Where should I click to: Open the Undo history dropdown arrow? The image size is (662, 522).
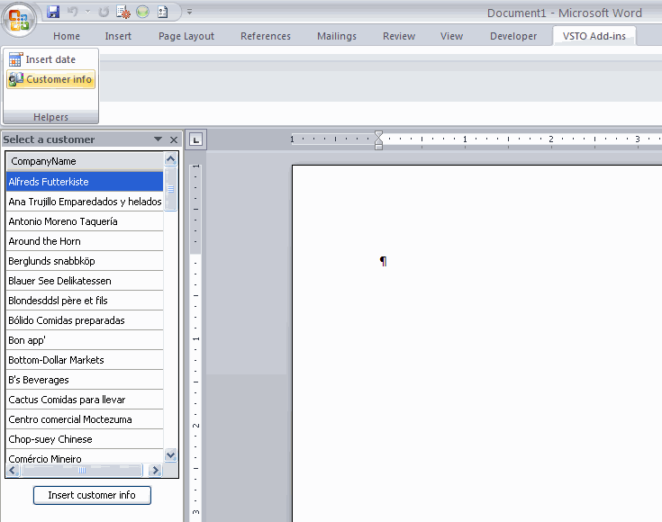[x=88, y=12]
